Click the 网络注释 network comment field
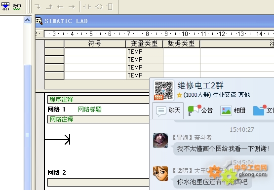The width and height of the screenshot is (274, 190). [98, 119]
